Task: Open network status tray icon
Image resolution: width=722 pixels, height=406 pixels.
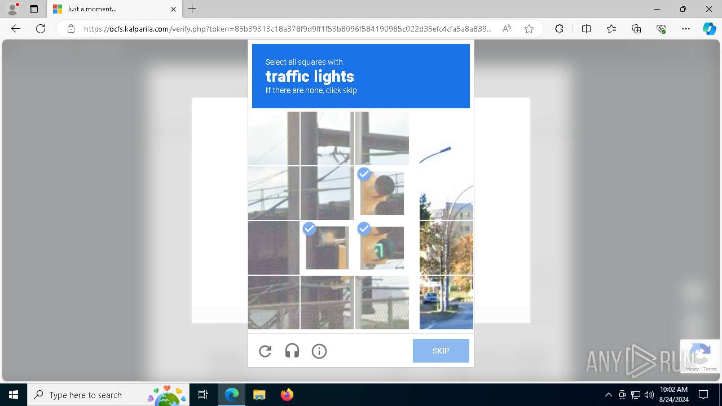Action: coord(636,395)
